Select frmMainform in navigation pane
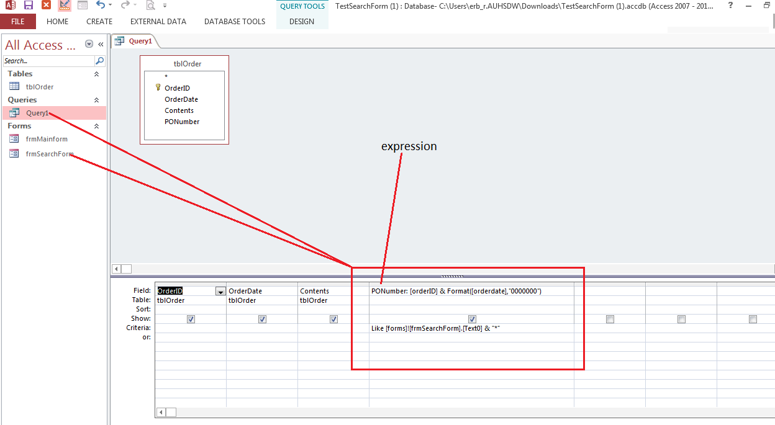 point(47,139)
